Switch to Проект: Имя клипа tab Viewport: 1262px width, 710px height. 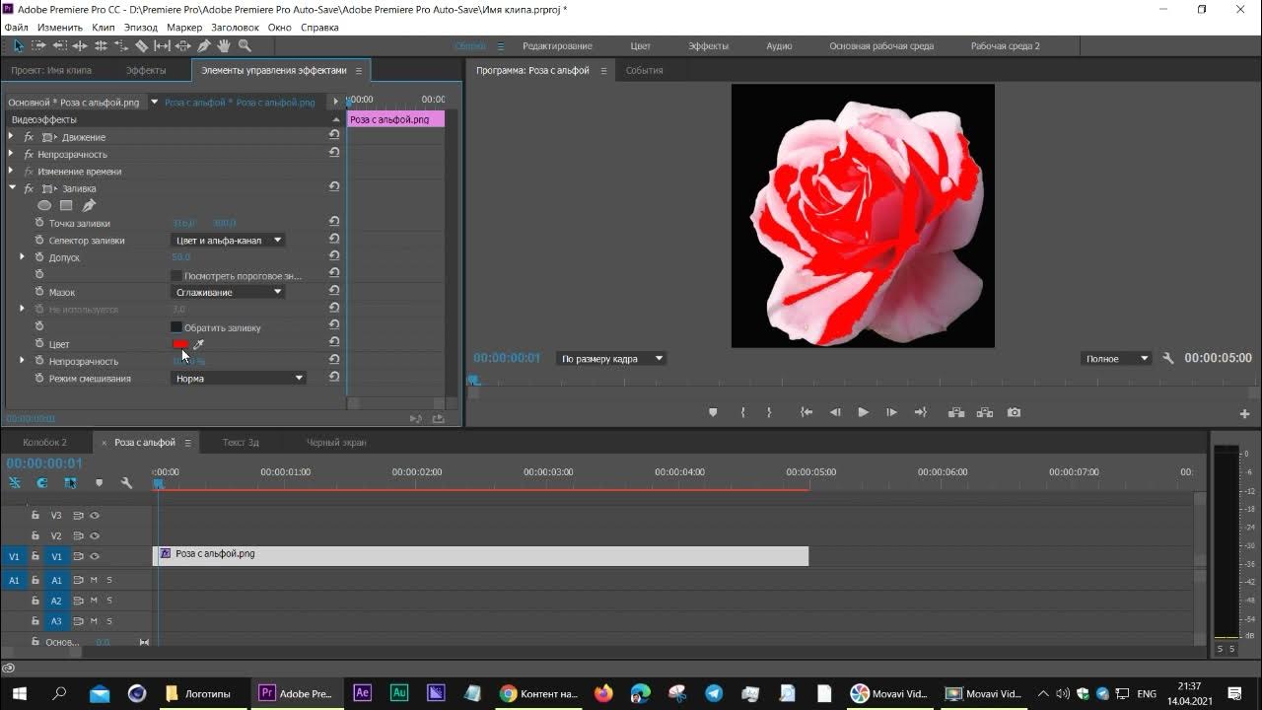point(51,71)
